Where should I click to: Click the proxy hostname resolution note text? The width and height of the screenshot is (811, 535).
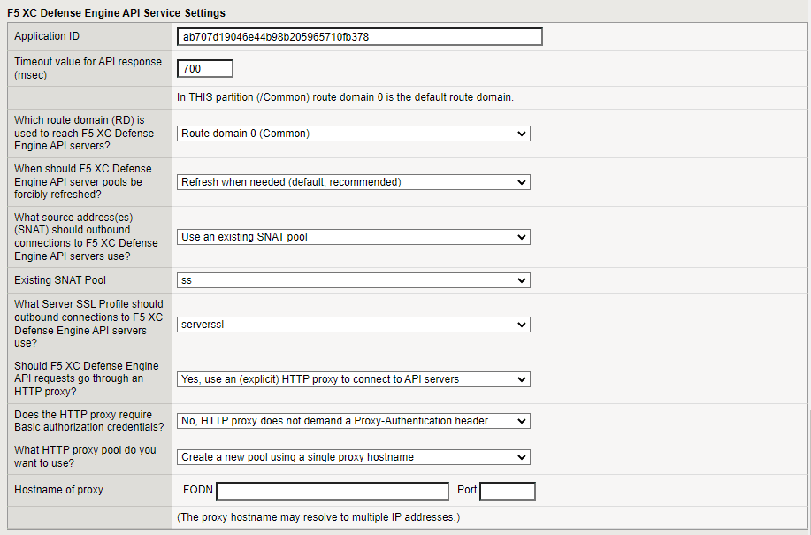point(318,516)
